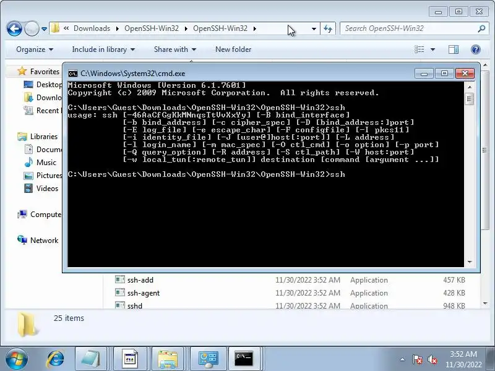This screenshot has width=495, height=371.
Task: Click the ssh-add application icon
Action: pos(120,279)
